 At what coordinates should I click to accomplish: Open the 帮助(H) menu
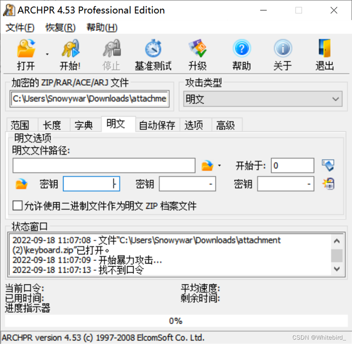102,27
